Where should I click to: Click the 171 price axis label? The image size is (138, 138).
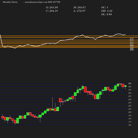coord(130,122)
